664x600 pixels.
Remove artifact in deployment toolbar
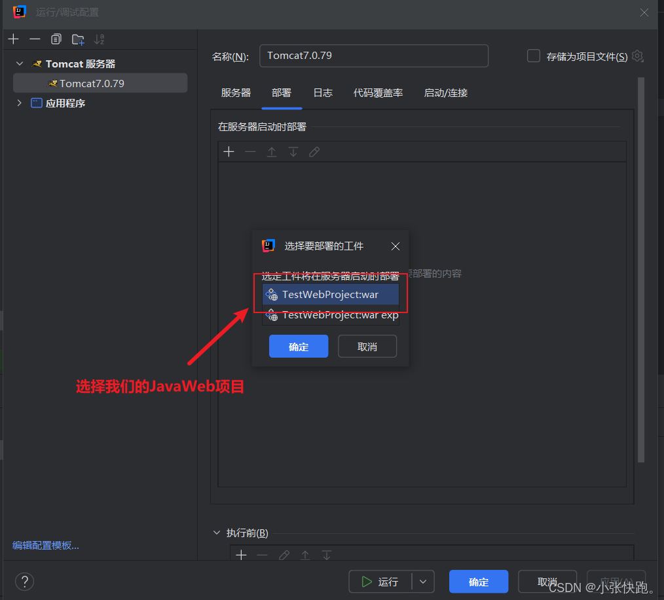point(250,152)
